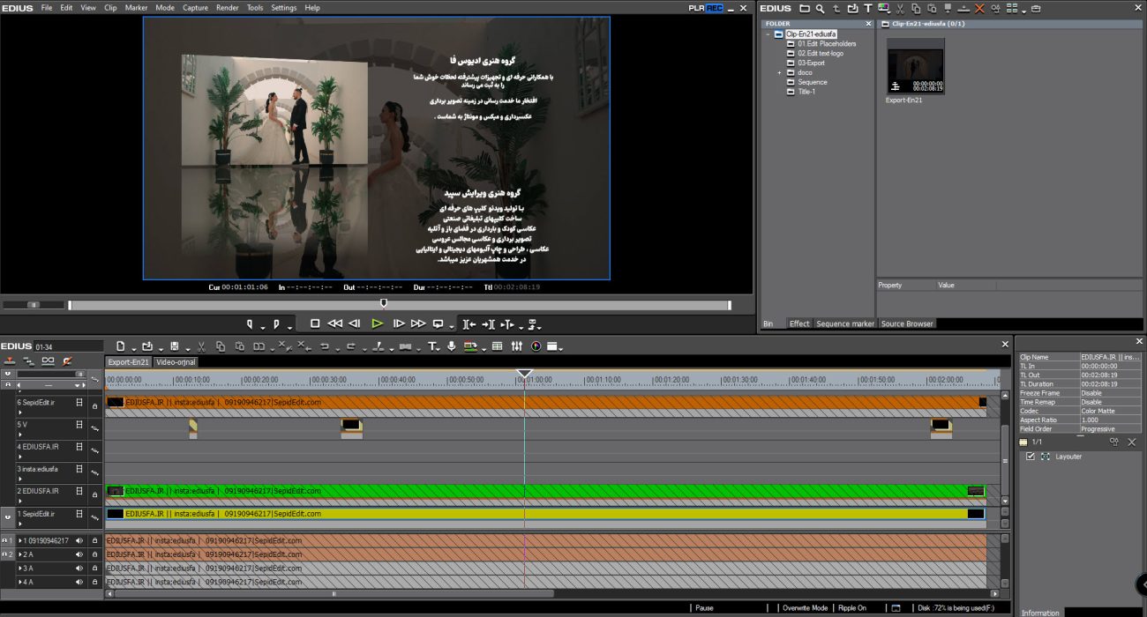The height and width of the screenshot is (617, 1147).
Task: Create a title with the timeline T tool
Action: coord(432,346)
